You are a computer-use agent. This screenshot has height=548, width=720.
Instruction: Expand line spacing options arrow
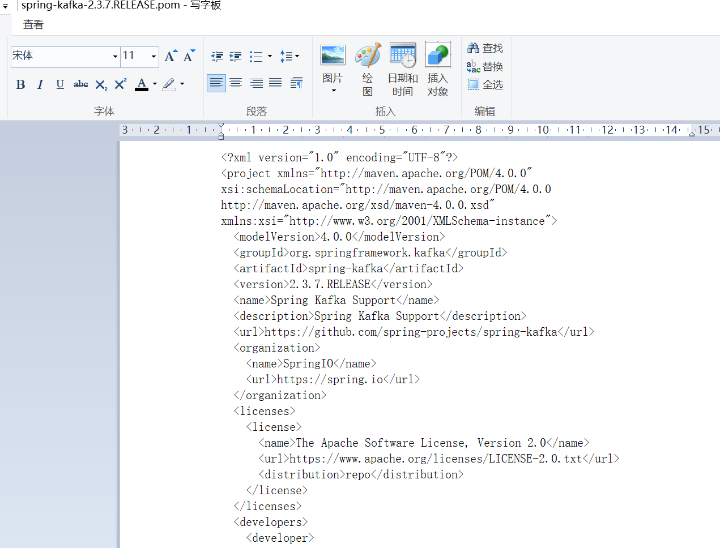(297, 56)
